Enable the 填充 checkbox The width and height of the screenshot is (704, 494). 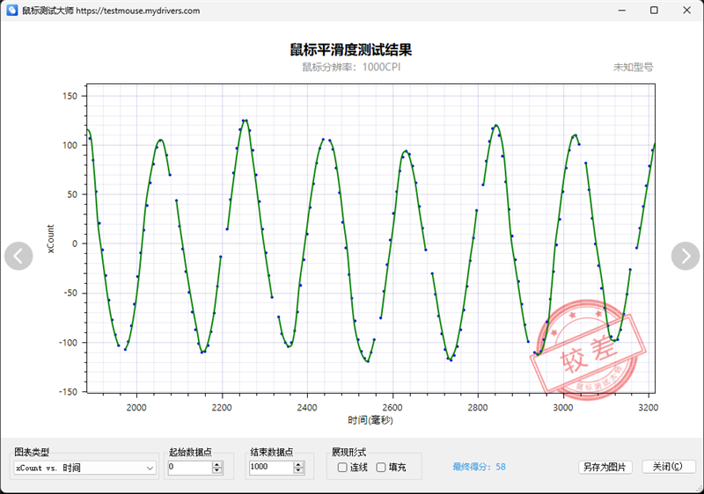[381, 468]
